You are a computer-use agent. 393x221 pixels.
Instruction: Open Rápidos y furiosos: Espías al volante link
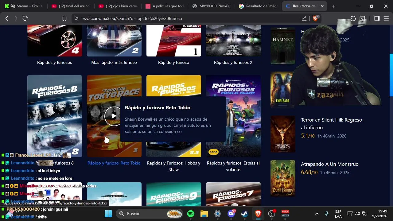pos(233,166)
